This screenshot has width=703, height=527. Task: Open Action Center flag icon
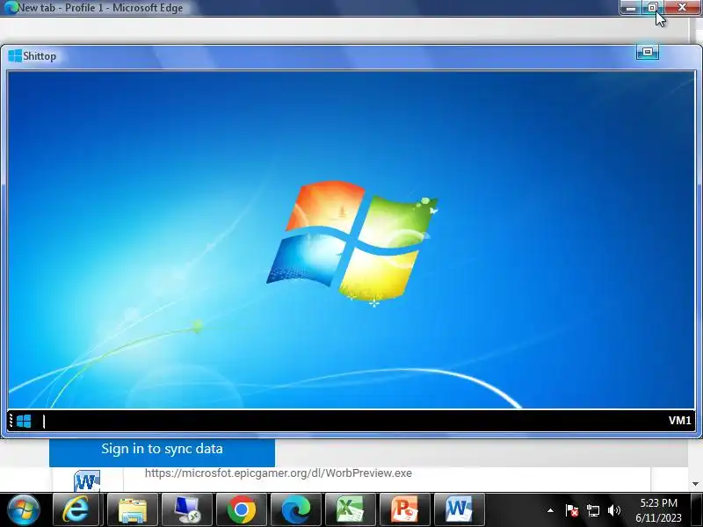coord(572,510)
